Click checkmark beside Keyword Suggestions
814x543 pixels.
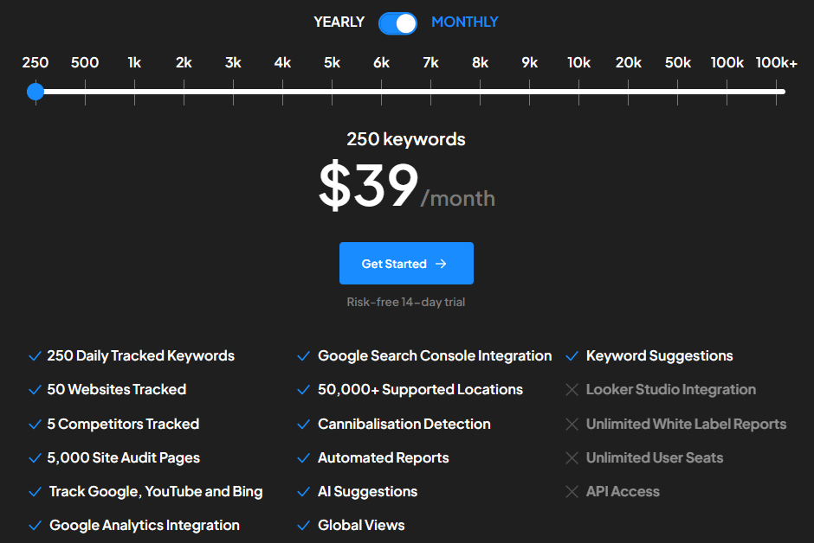coord(572,356)
